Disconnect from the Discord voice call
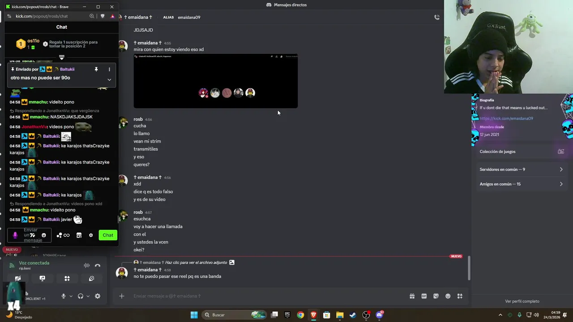 (98, 266)
